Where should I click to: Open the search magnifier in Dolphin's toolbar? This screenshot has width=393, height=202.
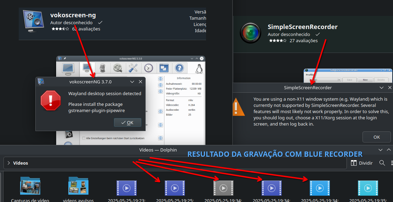382,163
